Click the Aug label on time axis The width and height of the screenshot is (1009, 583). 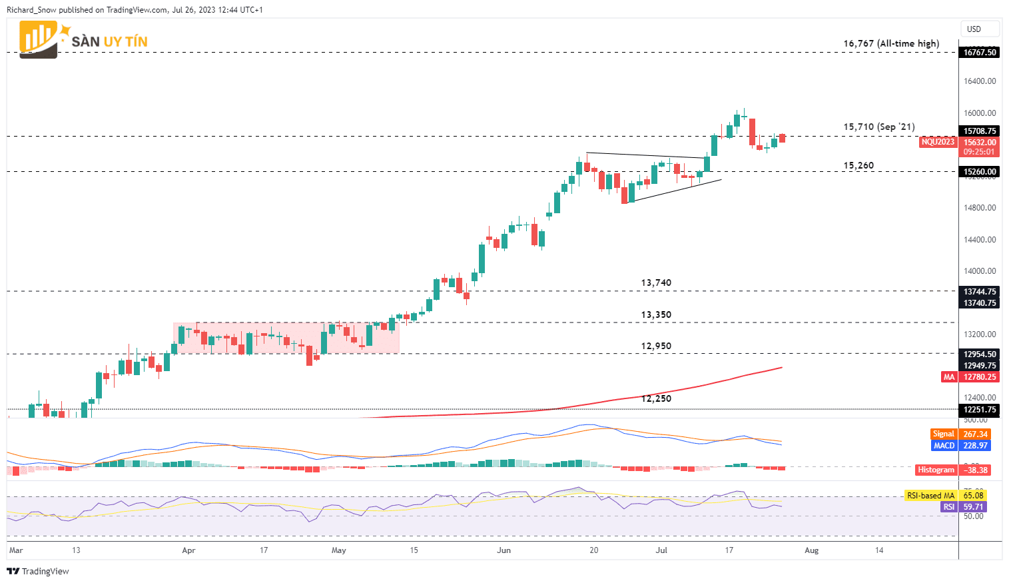click(x=811, y=550)
